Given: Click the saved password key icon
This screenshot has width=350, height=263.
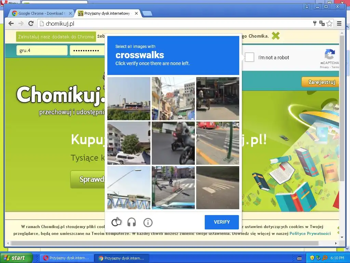Looking at the screenshot, I should click(315, 23).
